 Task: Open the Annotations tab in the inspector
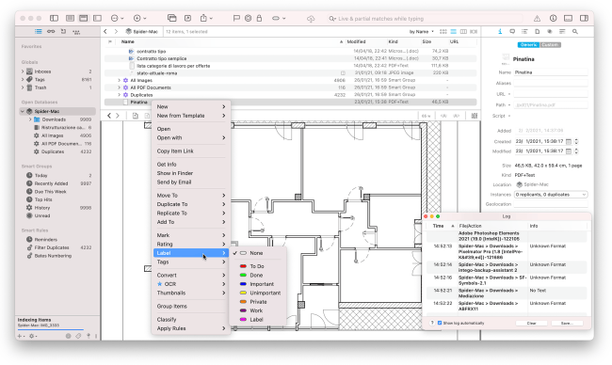512,32
